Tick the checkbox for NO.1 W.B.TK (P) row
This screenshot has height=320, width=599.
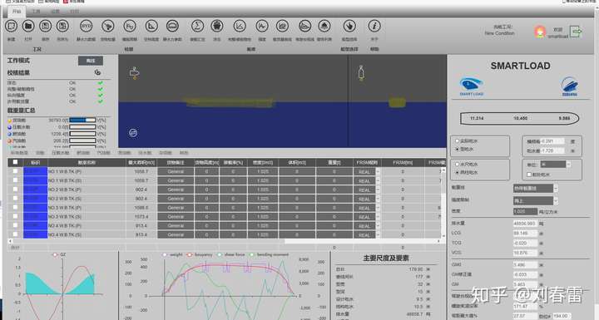click(x=15, y=171)
